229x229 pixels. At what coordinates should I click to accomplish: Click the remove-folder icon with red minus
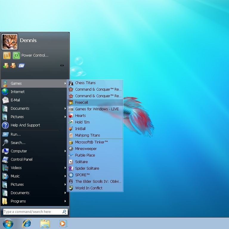pyautogui.click(x=13, y=66)
